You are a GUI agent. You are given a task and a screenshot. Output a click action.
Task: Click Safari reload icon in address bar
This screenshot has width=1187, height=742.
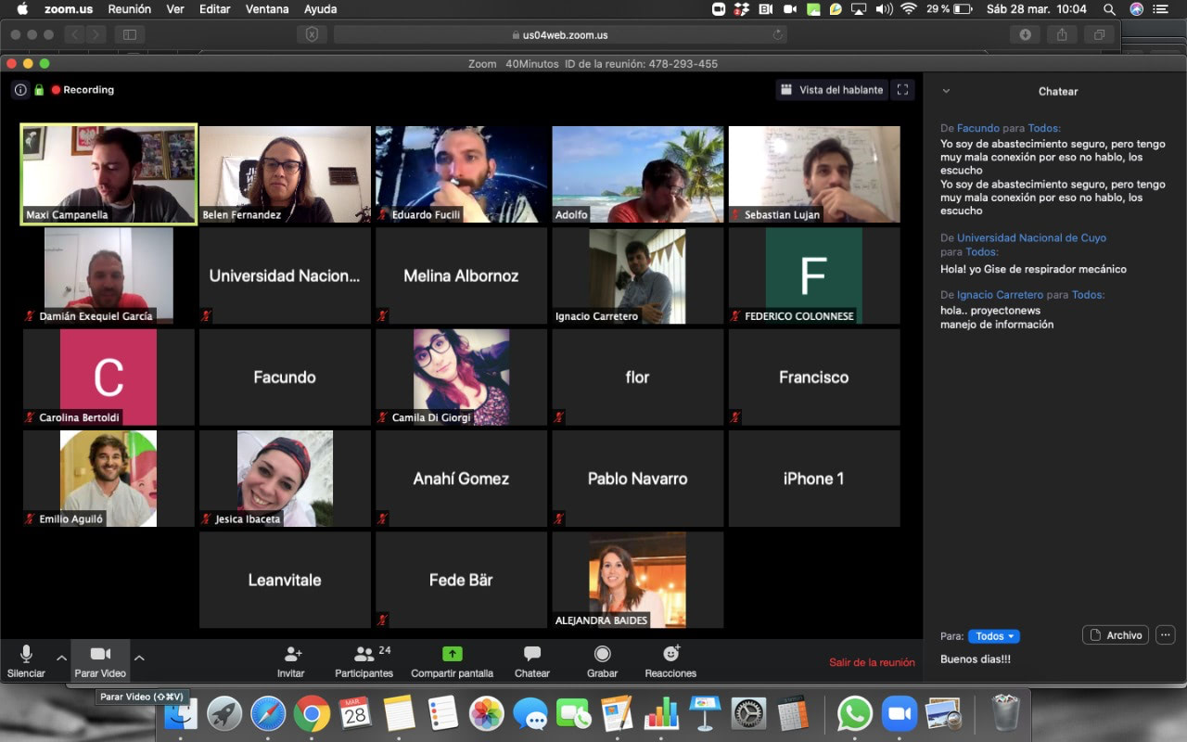click(x=777, y=35)
